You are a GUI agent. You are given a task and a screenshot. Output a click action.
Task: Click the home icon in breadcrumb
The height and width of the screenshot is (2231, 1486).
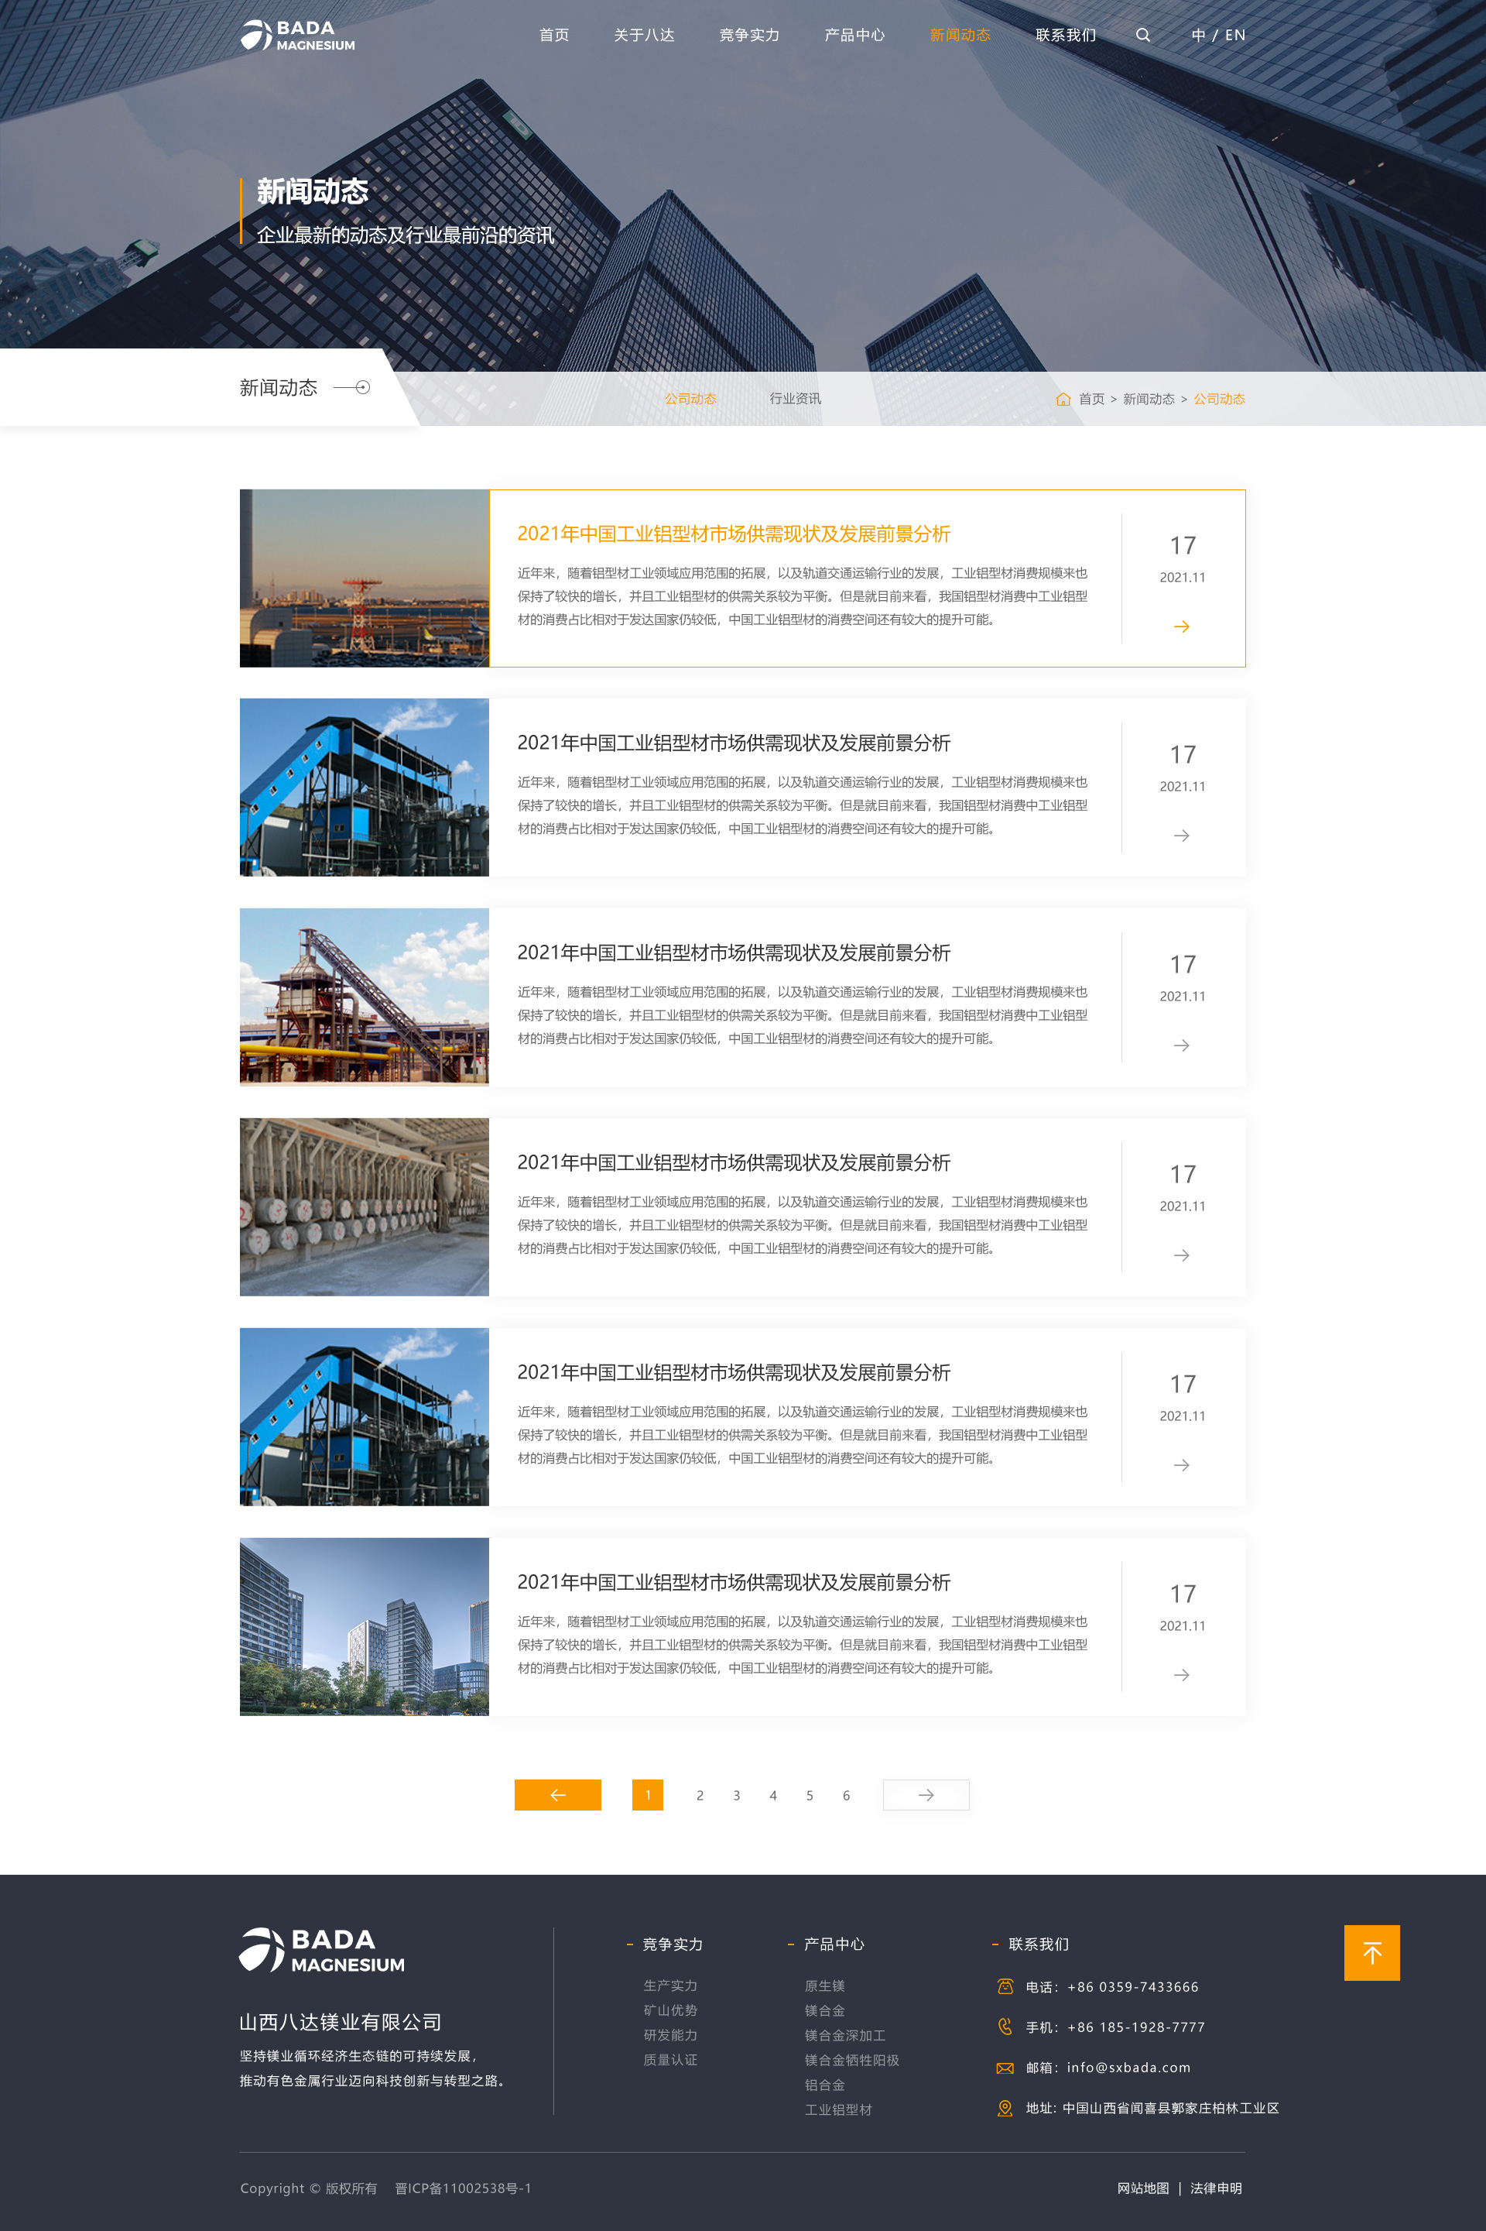point(1063,399)
